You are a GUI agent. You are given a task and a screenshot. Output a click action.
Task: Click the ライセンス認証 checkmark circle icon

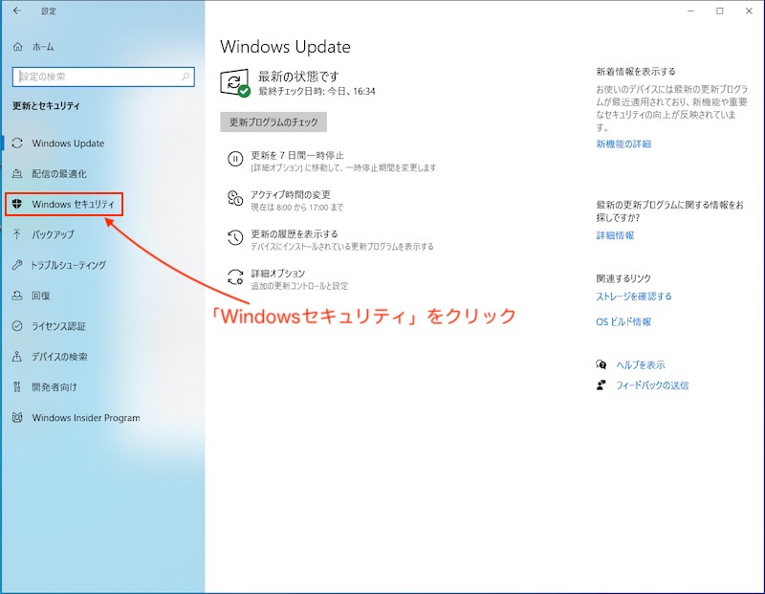click(17, 326)
